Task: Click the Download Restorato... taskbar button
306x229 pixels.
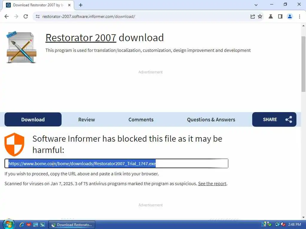Action: click(x=72, y=225)
